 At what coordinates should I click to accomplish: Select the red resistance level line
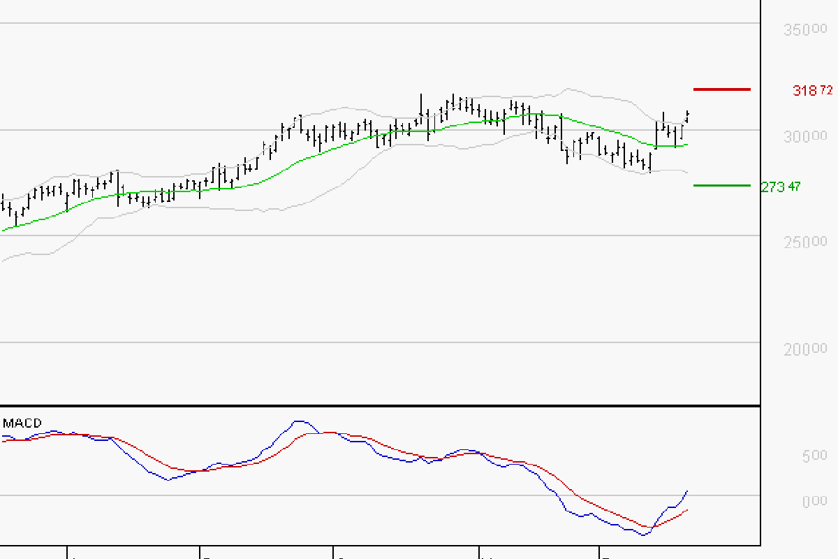click(x=721, y=89)
